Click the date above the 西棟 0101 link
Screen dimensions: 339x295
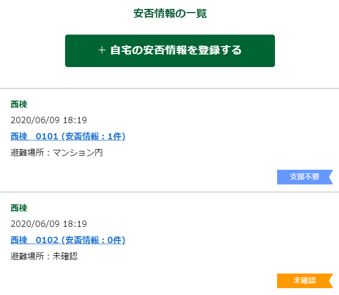click(x=48, y=121)
